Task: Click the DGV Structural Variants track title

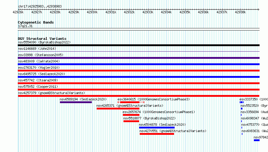Action: pyautogui.click(x=42, y=39)
